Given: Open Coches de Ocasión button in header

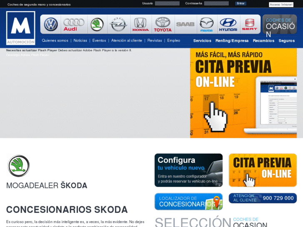Looking at the screenshot, I should (280, 24).
